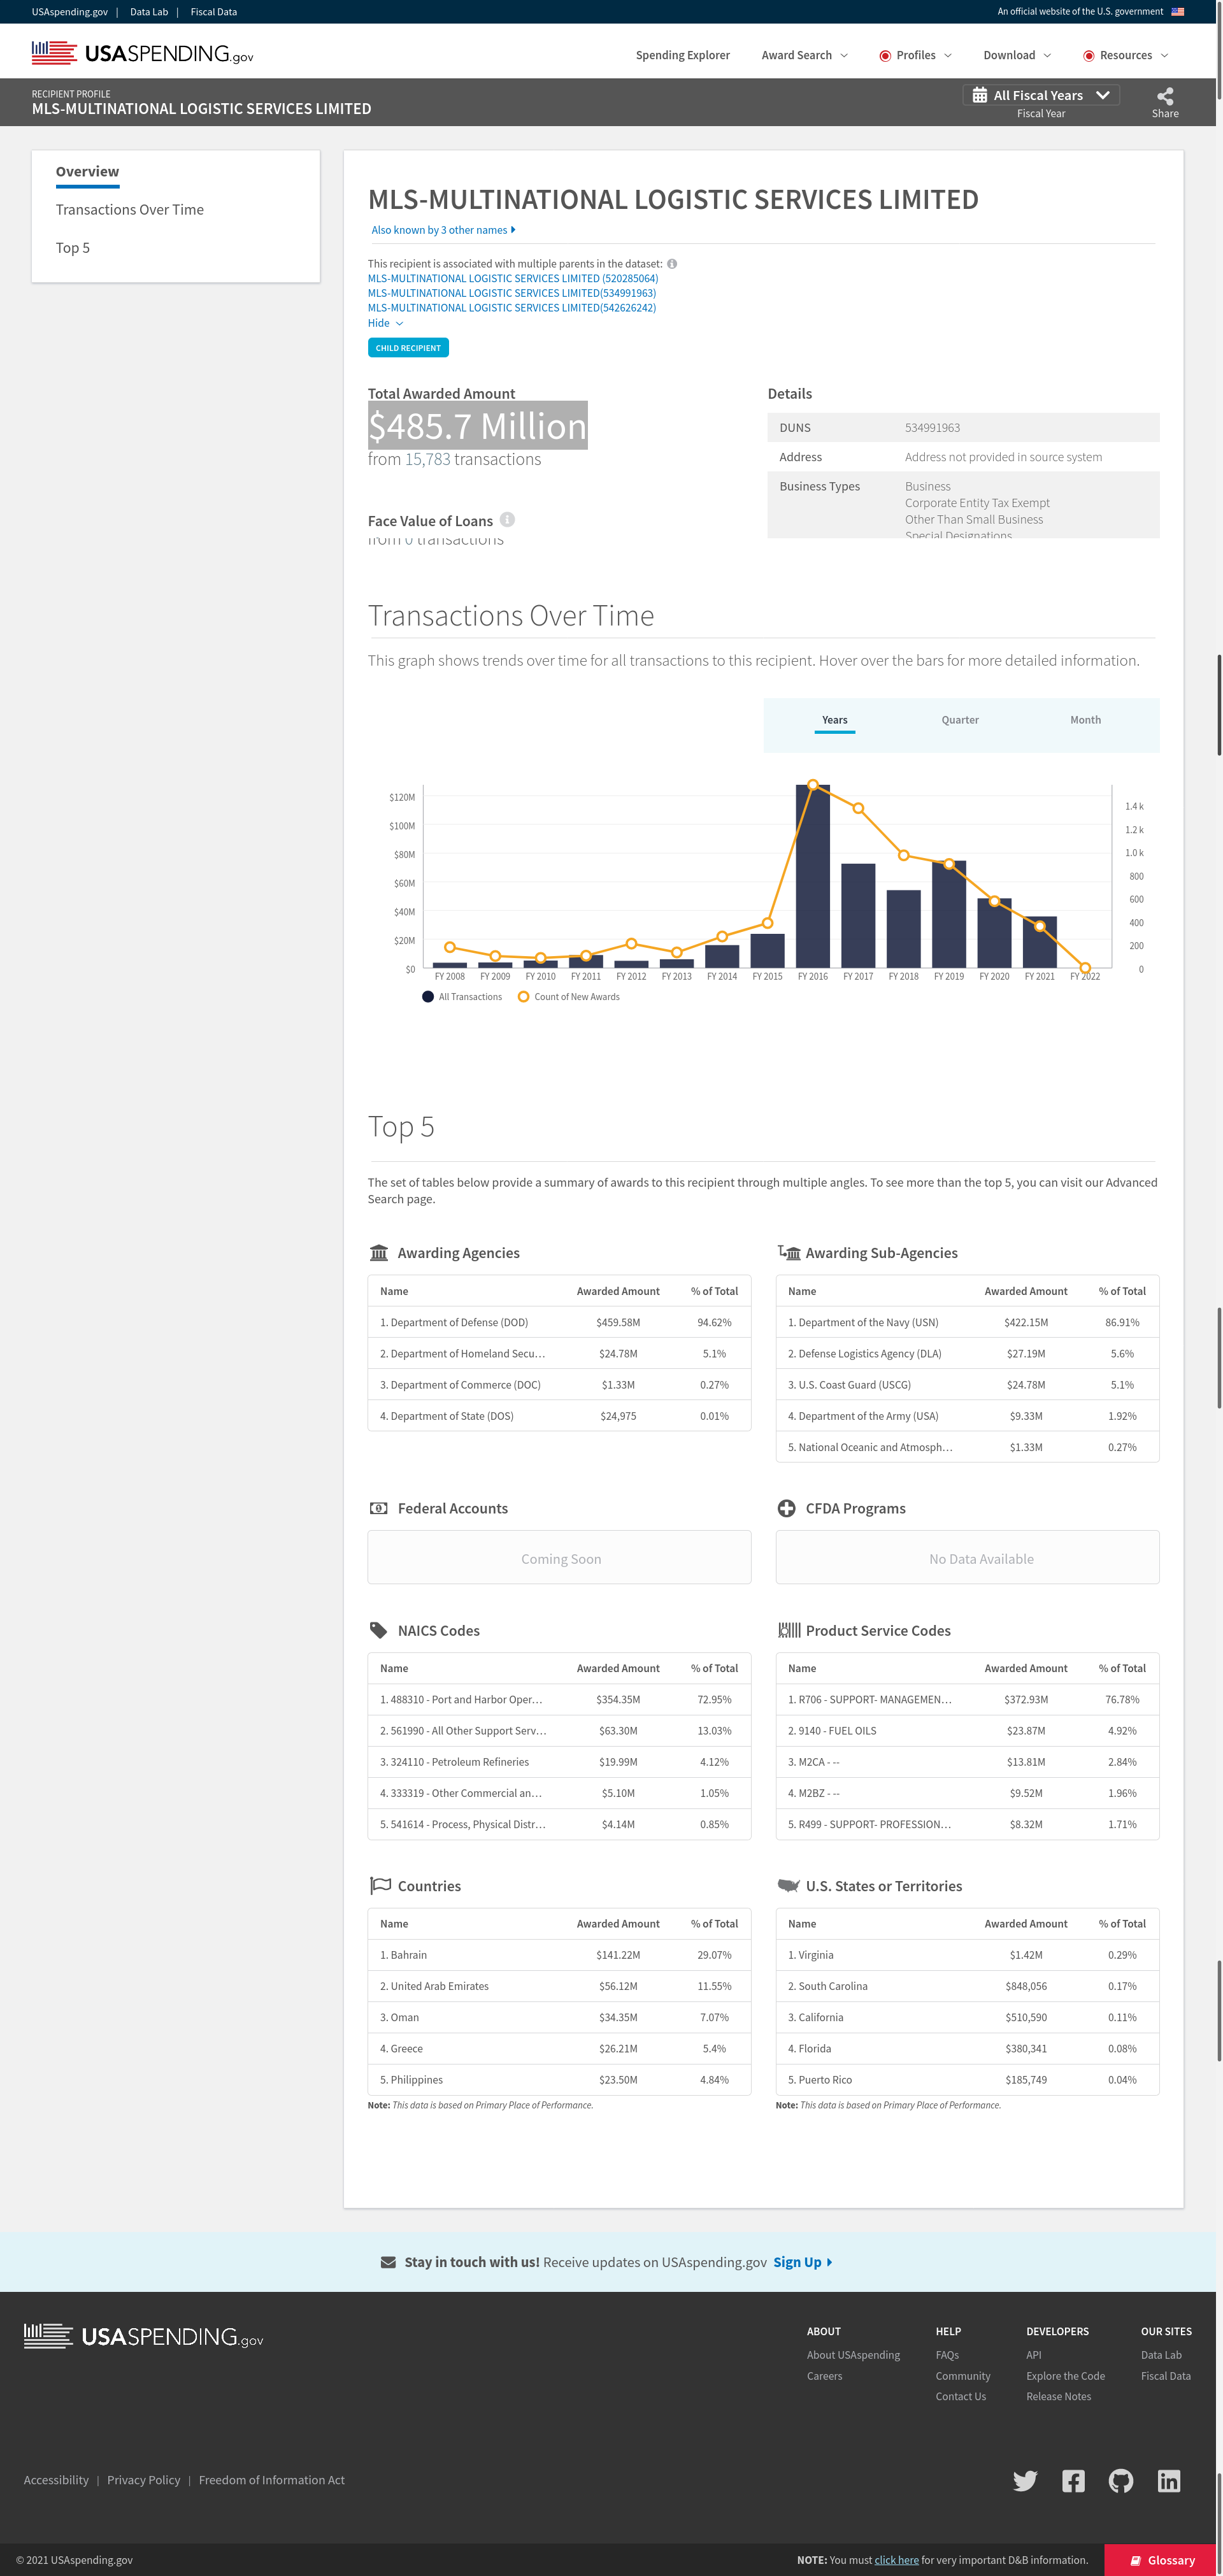1223x2576 pixels.
Task: Follow the 'click here' D&B link
Action: pyautogui.click(x=896, y=2560)
